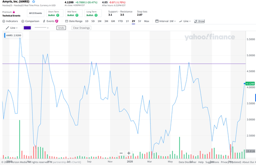Viewport: 256px width, 165px height.
Task: Click the Support value 3.1
Action: coord(110,15)
